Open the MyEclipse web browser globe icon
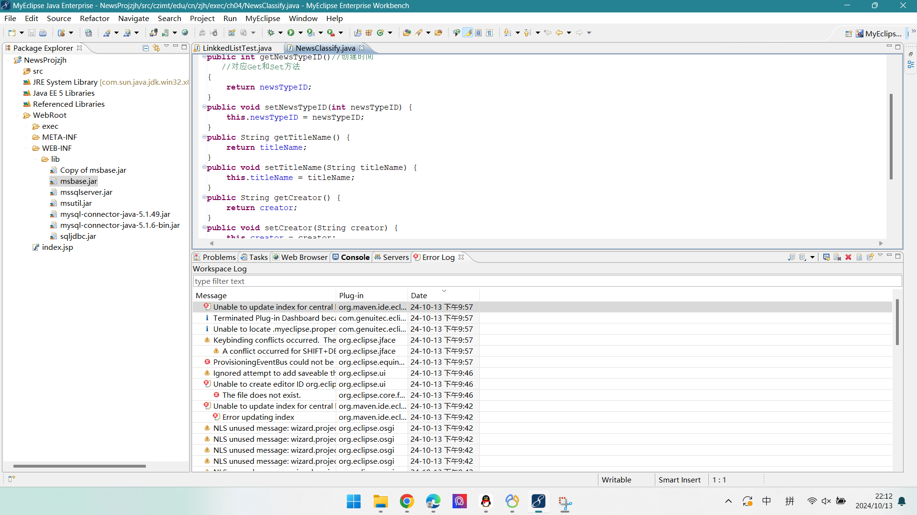The image size is (917, 515). [x=185, y=33]
